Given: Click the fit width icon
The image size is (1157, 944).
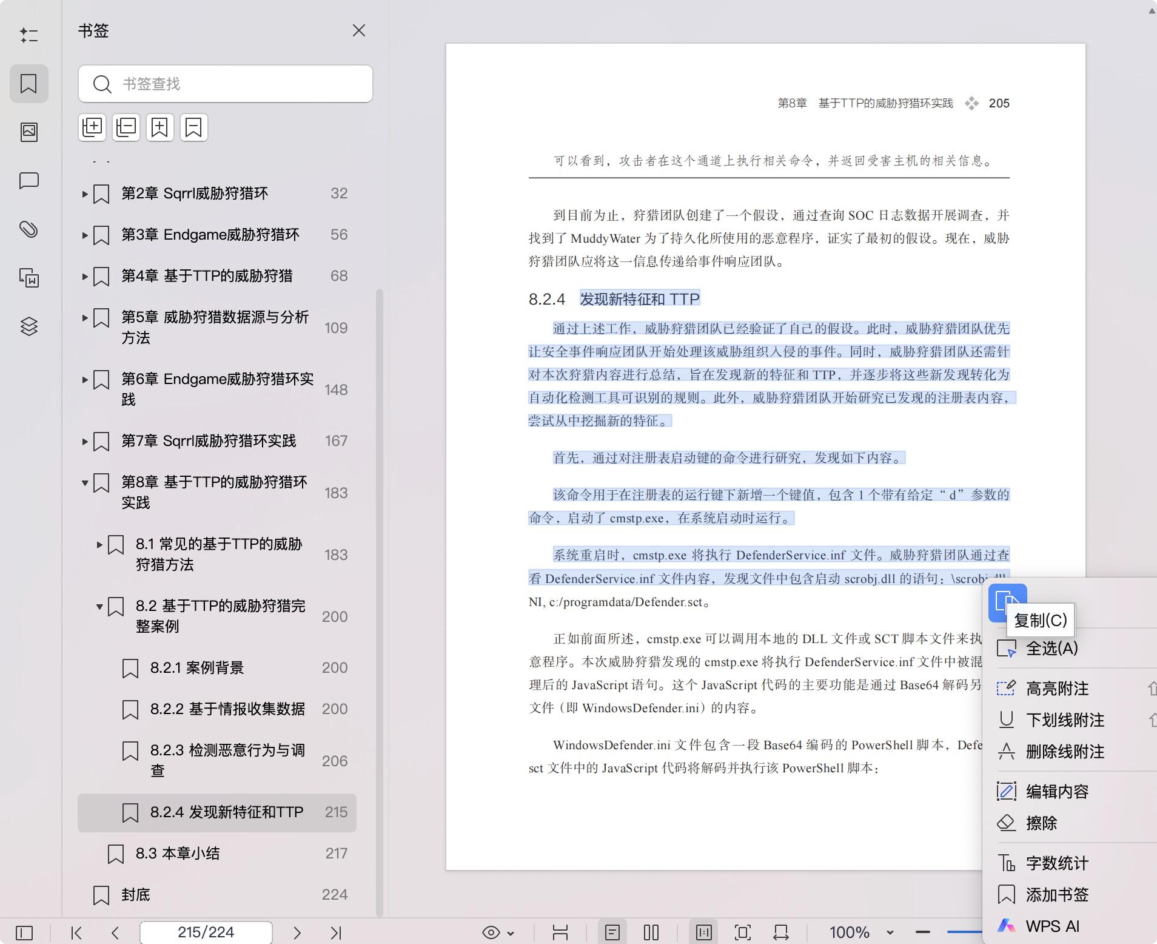Looking at the screenshot, I should point(781,932).
